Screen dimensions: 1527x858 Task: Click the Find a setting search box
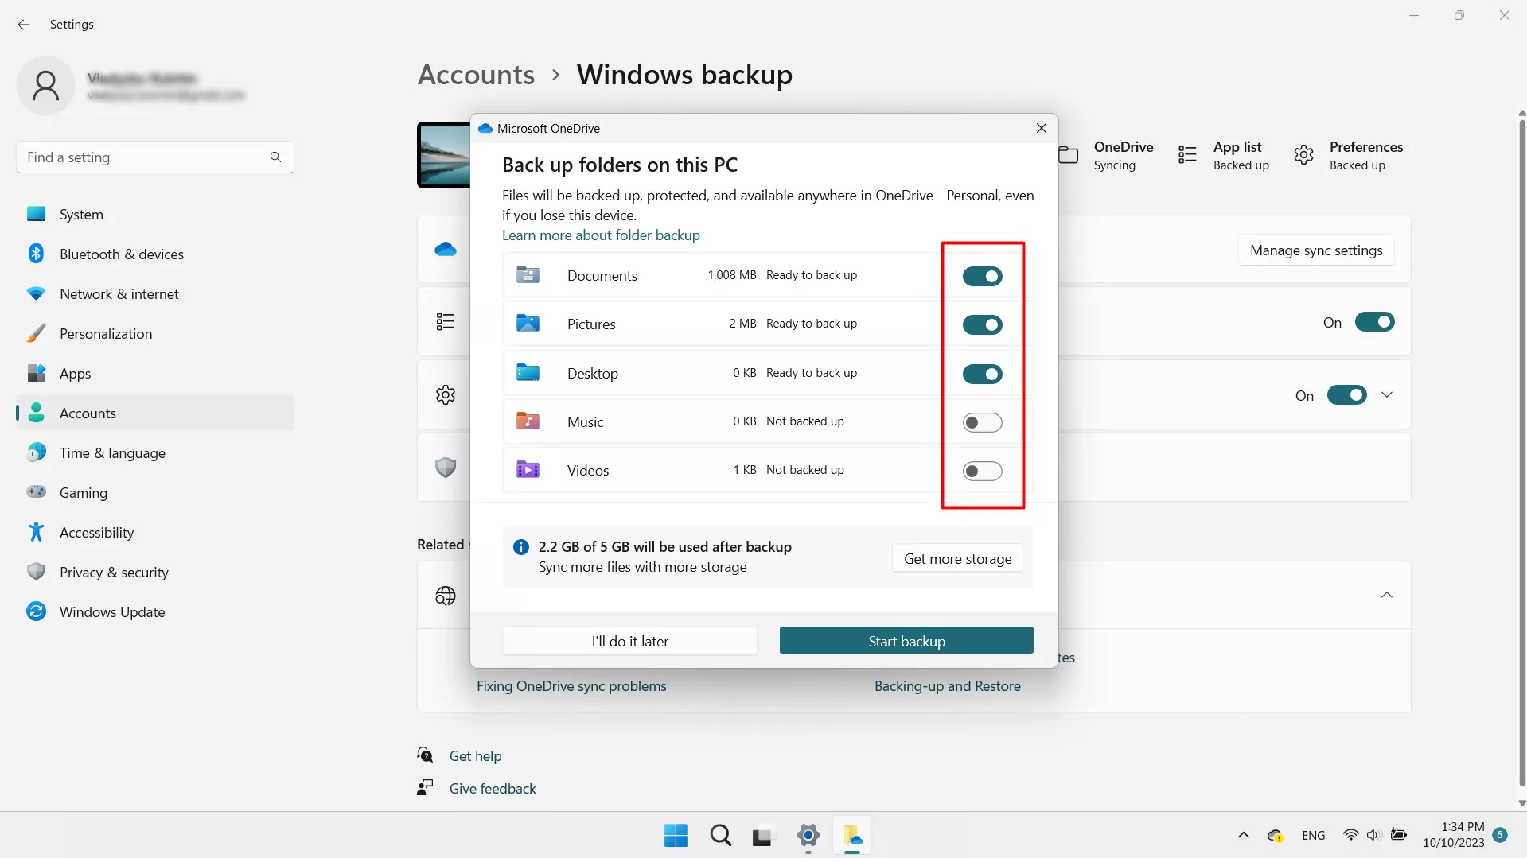click(x=155, y=157)
